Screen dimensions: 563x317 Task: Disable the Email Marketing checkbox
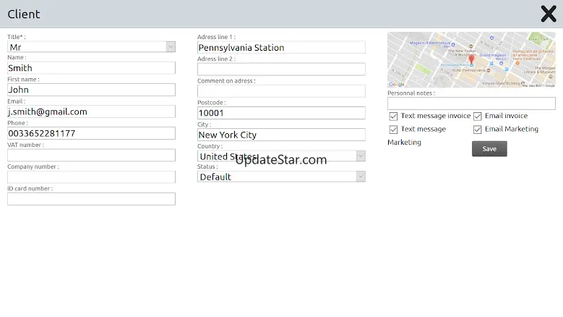[x=478, y=130]
